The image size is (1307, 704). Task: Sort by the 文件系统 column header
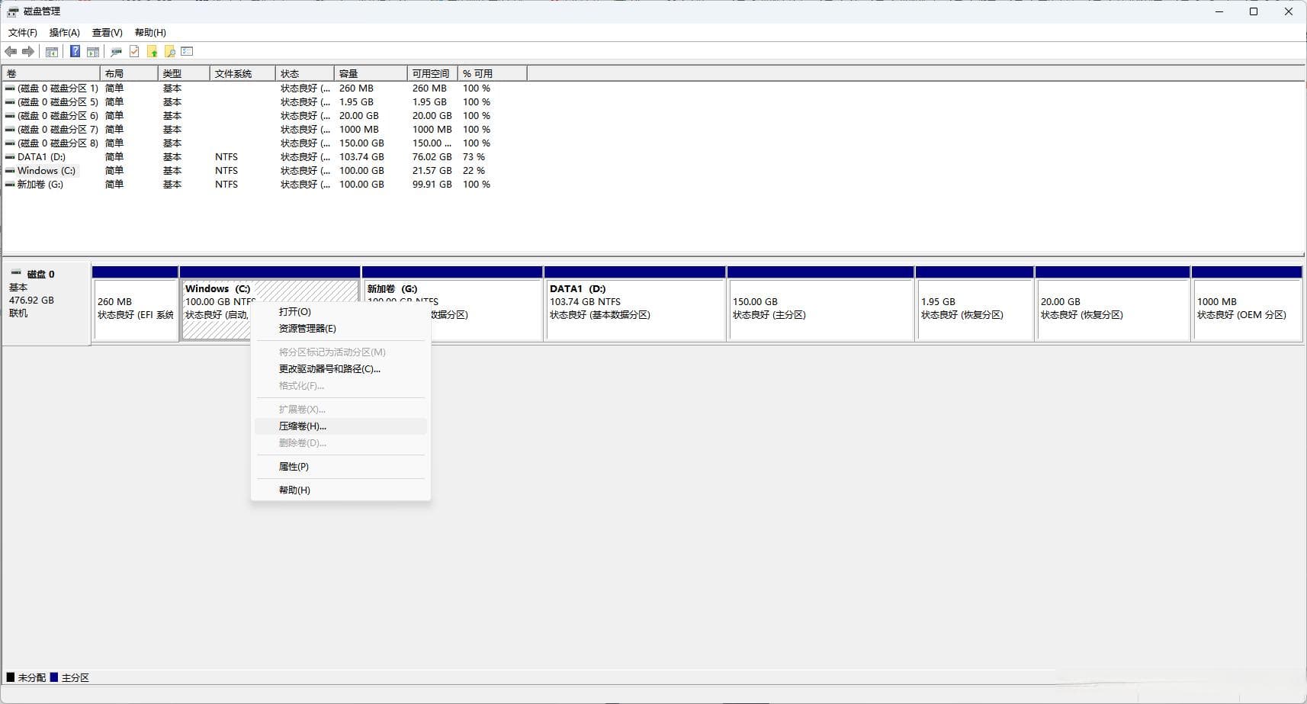pos(242,73)
